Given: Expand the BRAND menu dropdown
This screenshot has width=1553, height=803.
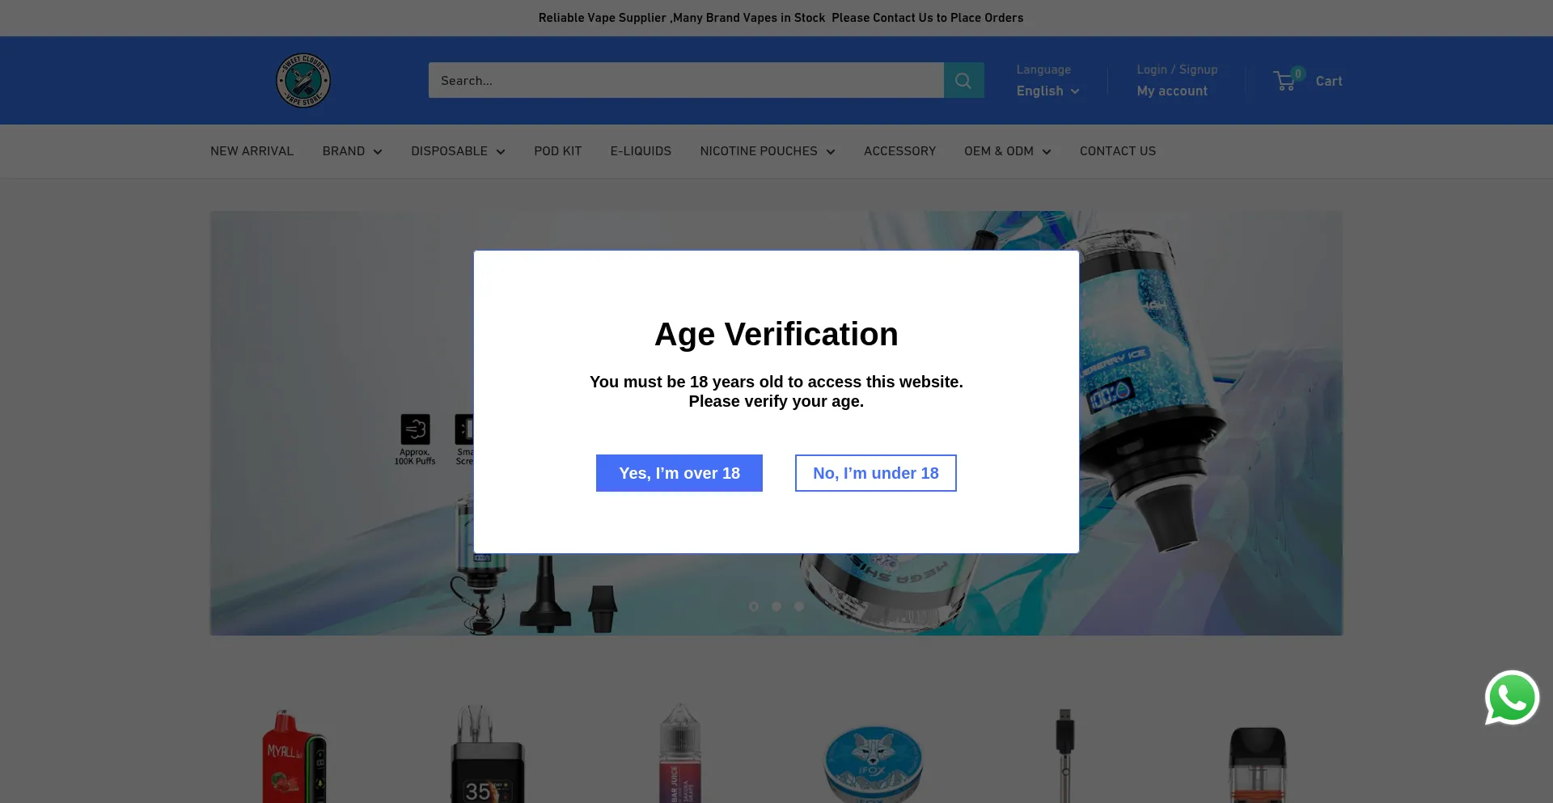Looking at the screenshot, I should tap(352, 151).
